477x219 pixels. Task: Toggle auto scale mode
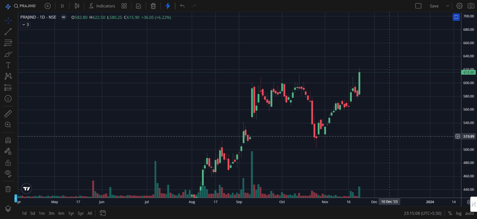(x=470, y=213)
